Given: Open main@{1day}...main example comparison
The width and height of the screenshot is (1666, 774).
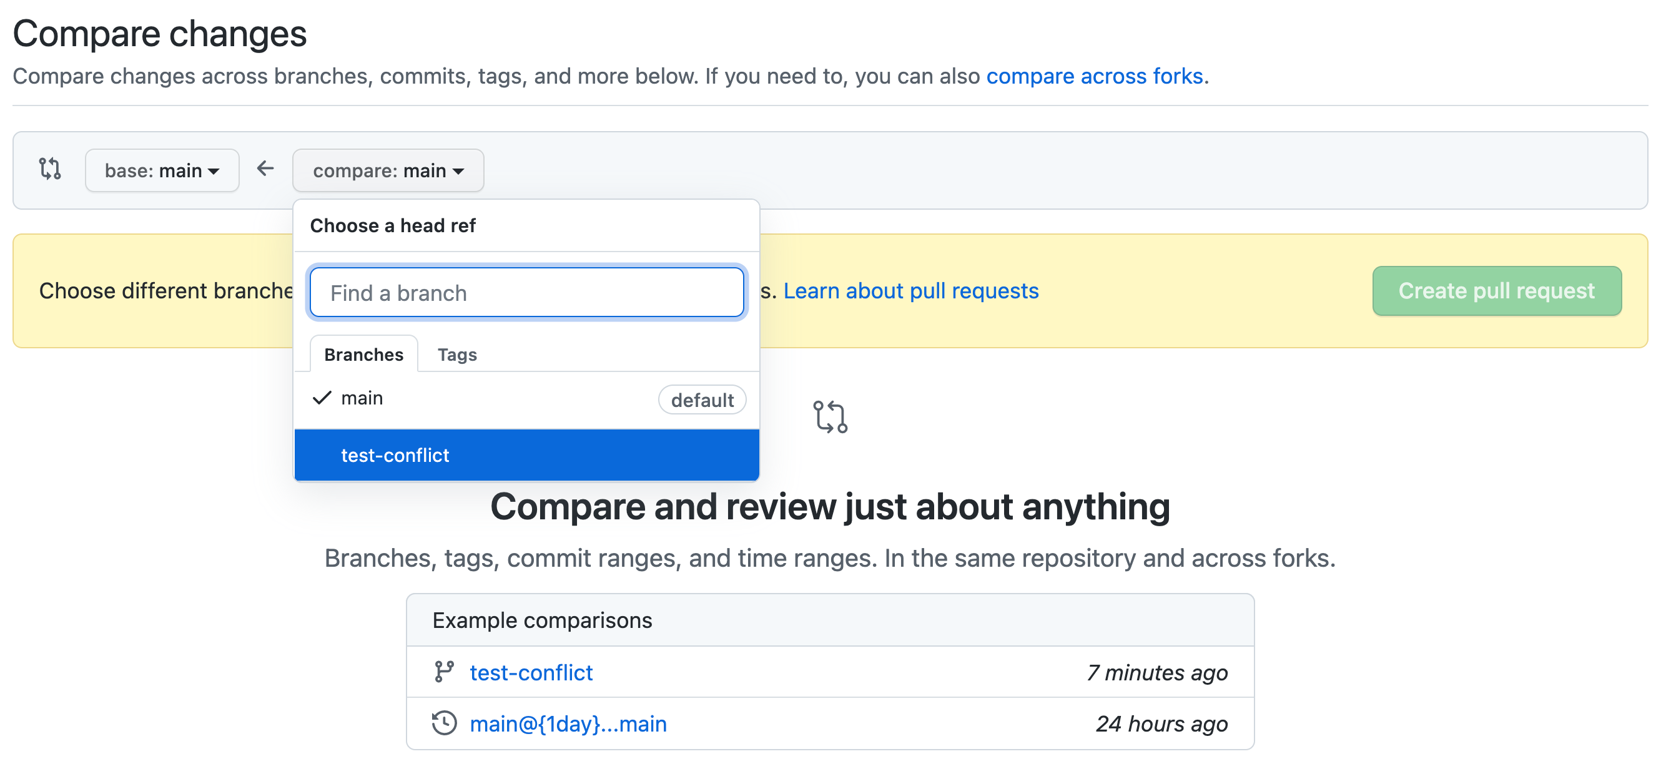Looking at the screenshot, I should [x=568, y=723].
